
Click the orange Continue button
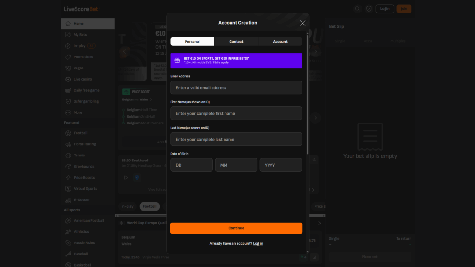pos(236,228)
